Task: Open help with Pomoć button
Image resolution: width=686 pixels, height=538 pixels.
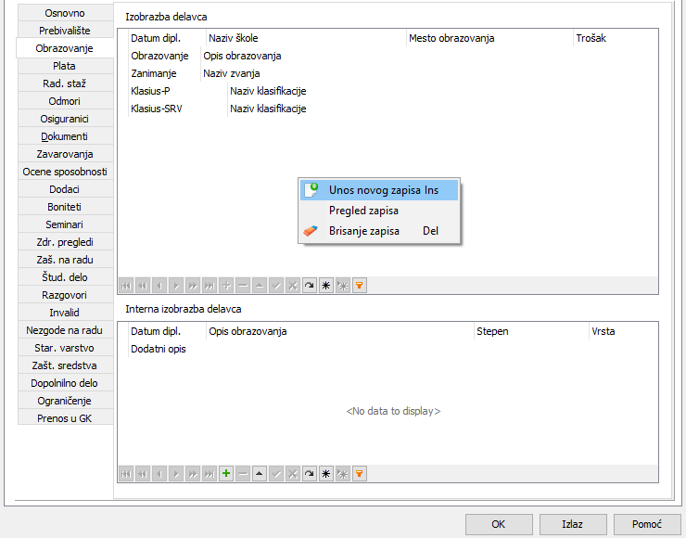Action: [647, 524]
